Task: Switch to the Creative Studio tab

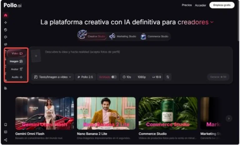Action: click(x=92, y=36)
